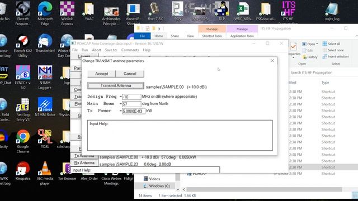Select the TiLP desktop icon
Screen dimensions: 358x201
point(222,11)
